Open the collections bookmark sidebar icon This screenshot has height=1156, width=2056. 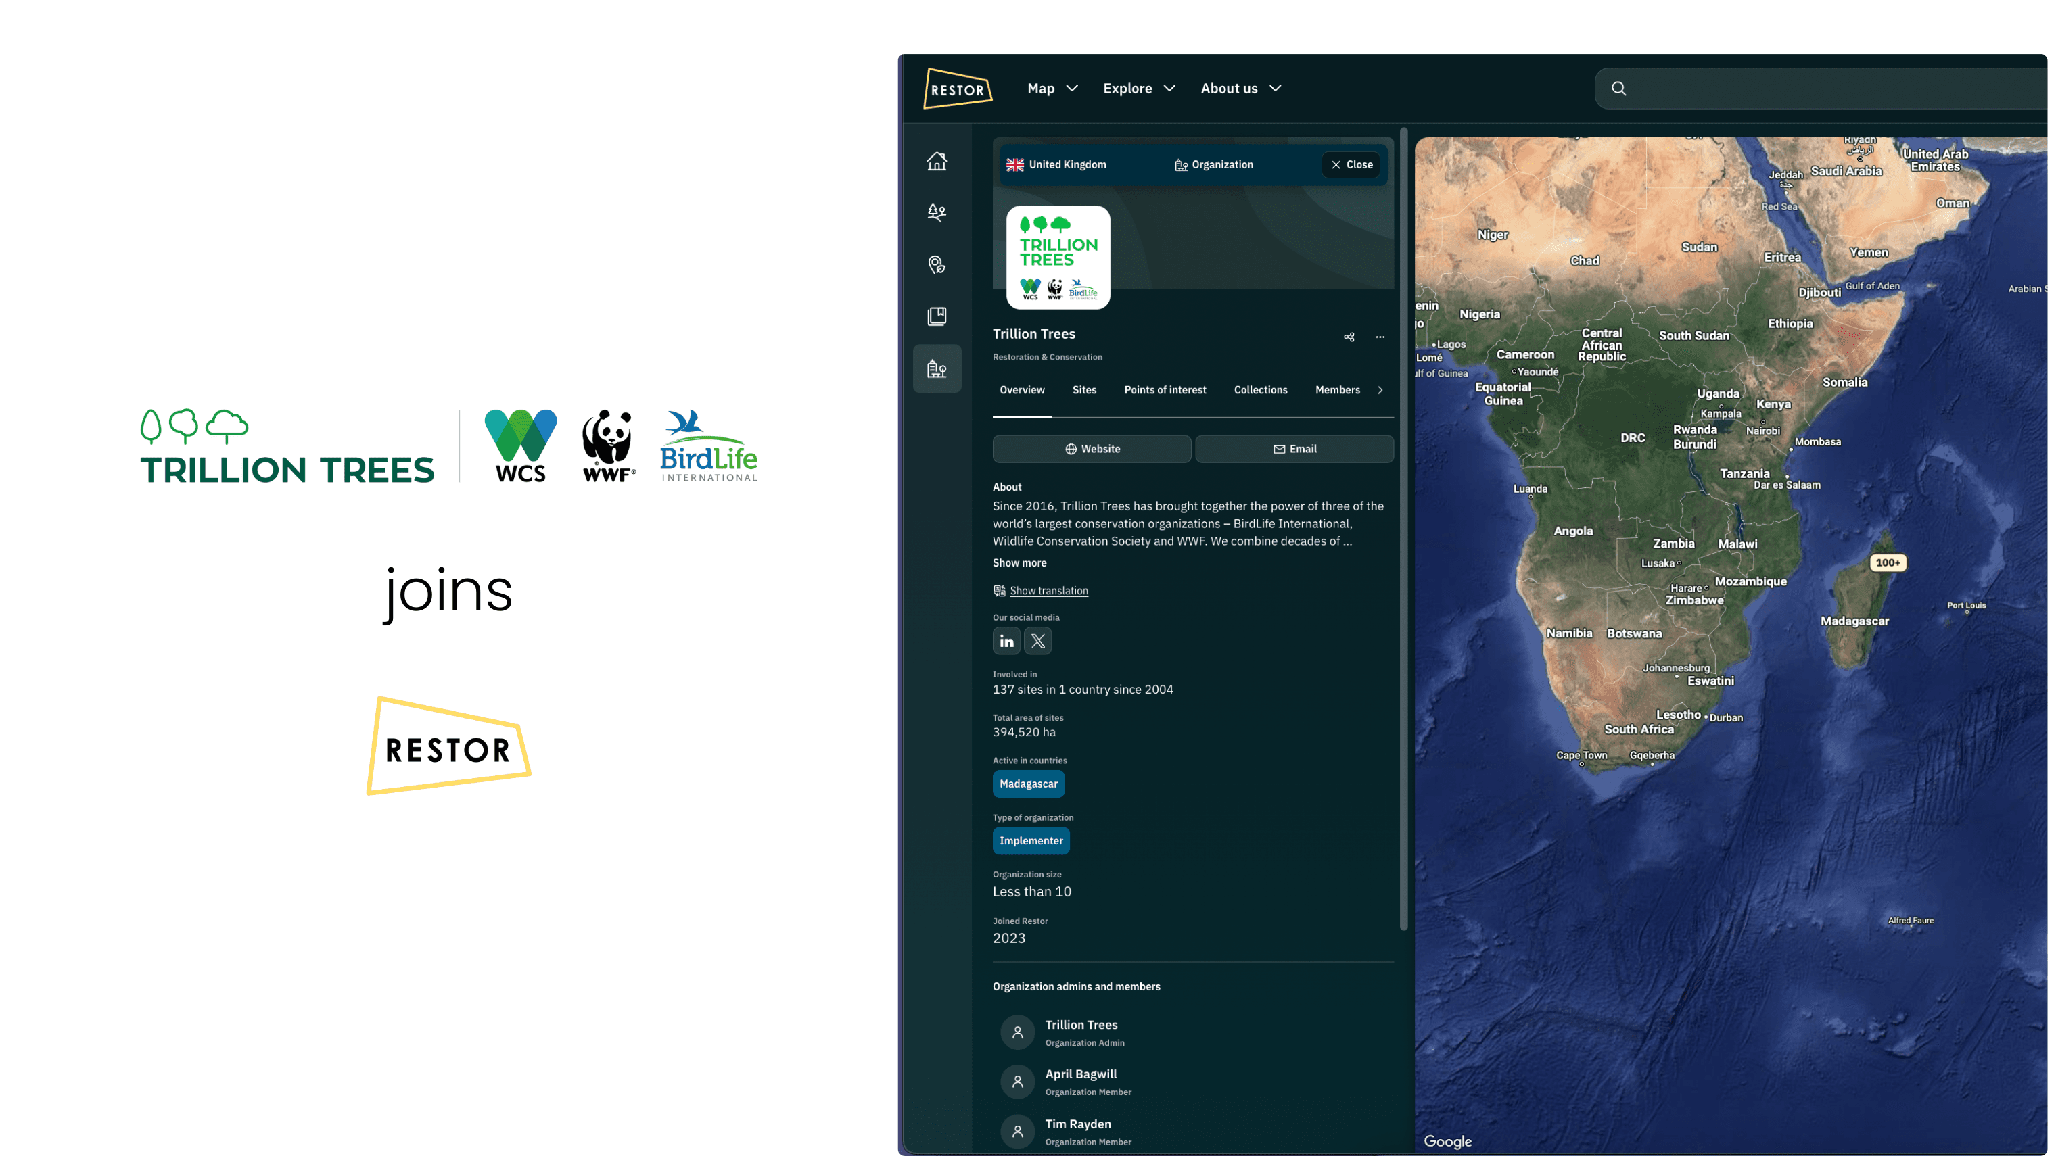click(x=936, y=316)
